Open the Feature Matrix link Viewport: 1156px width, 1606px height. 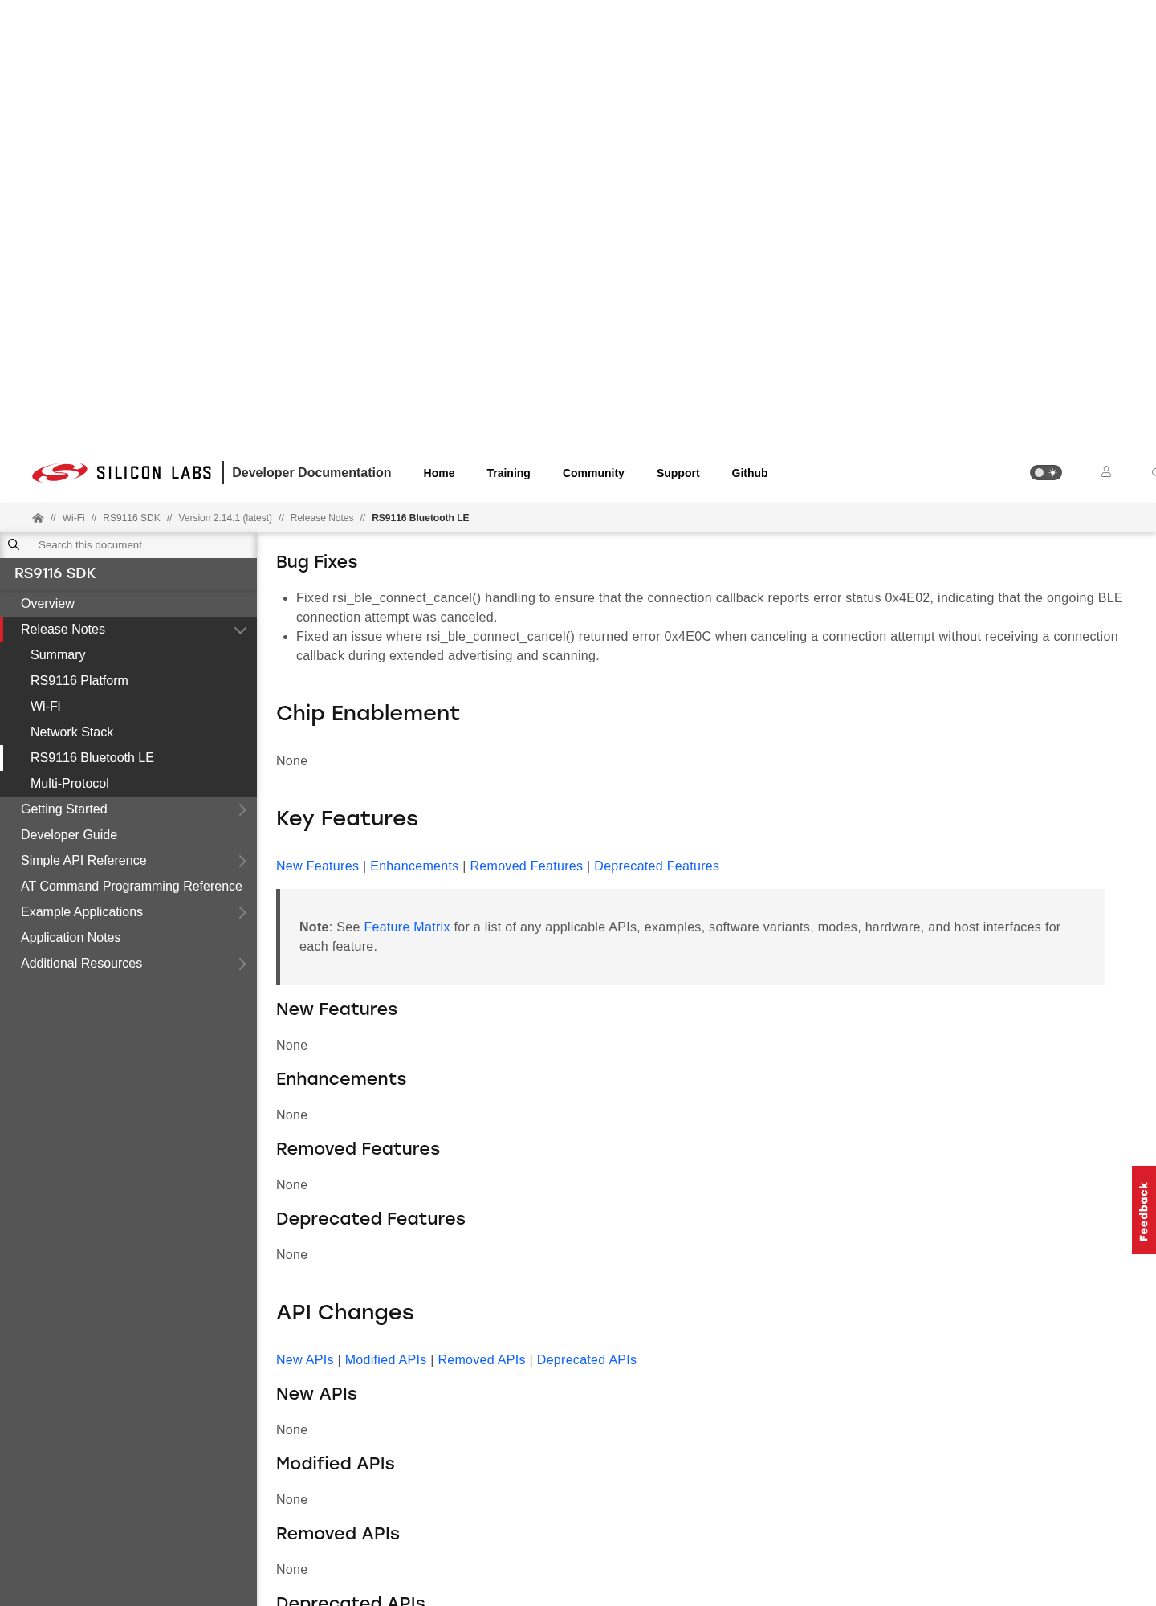[407, 927]
